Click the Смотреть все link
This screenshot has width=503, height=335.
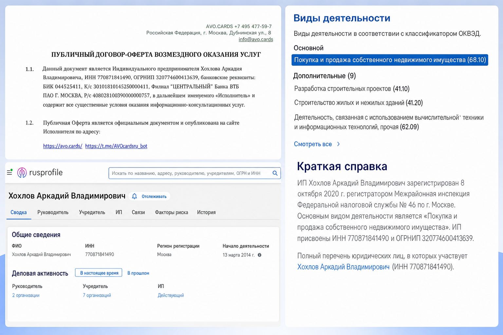pos(313,144)
